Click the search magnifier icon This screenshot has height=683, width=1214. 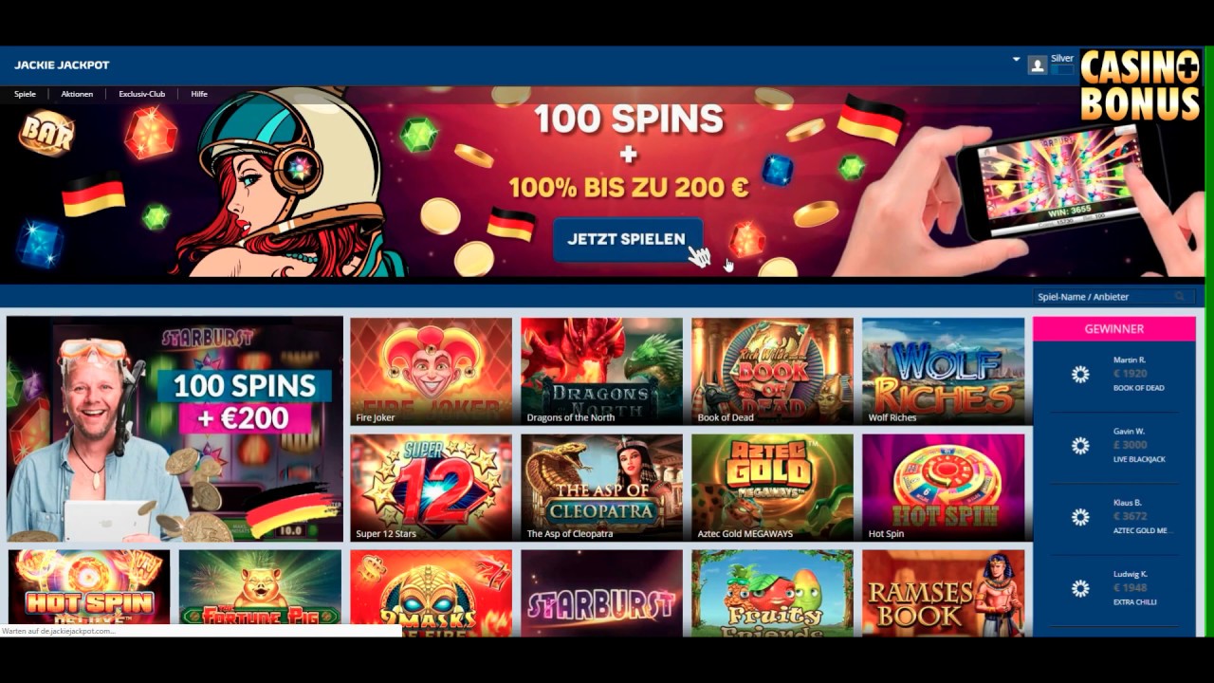point(1180,297)
